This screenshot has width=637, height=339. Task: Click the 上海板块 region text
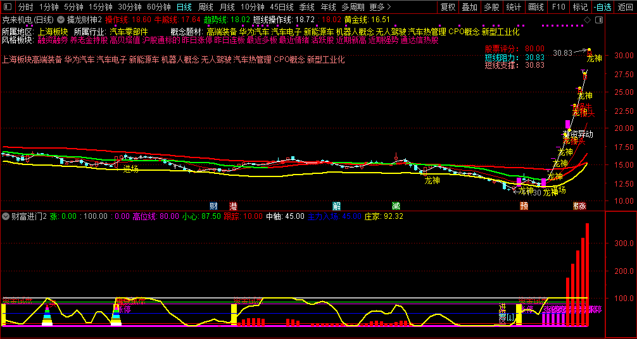(x=53, y=32)
